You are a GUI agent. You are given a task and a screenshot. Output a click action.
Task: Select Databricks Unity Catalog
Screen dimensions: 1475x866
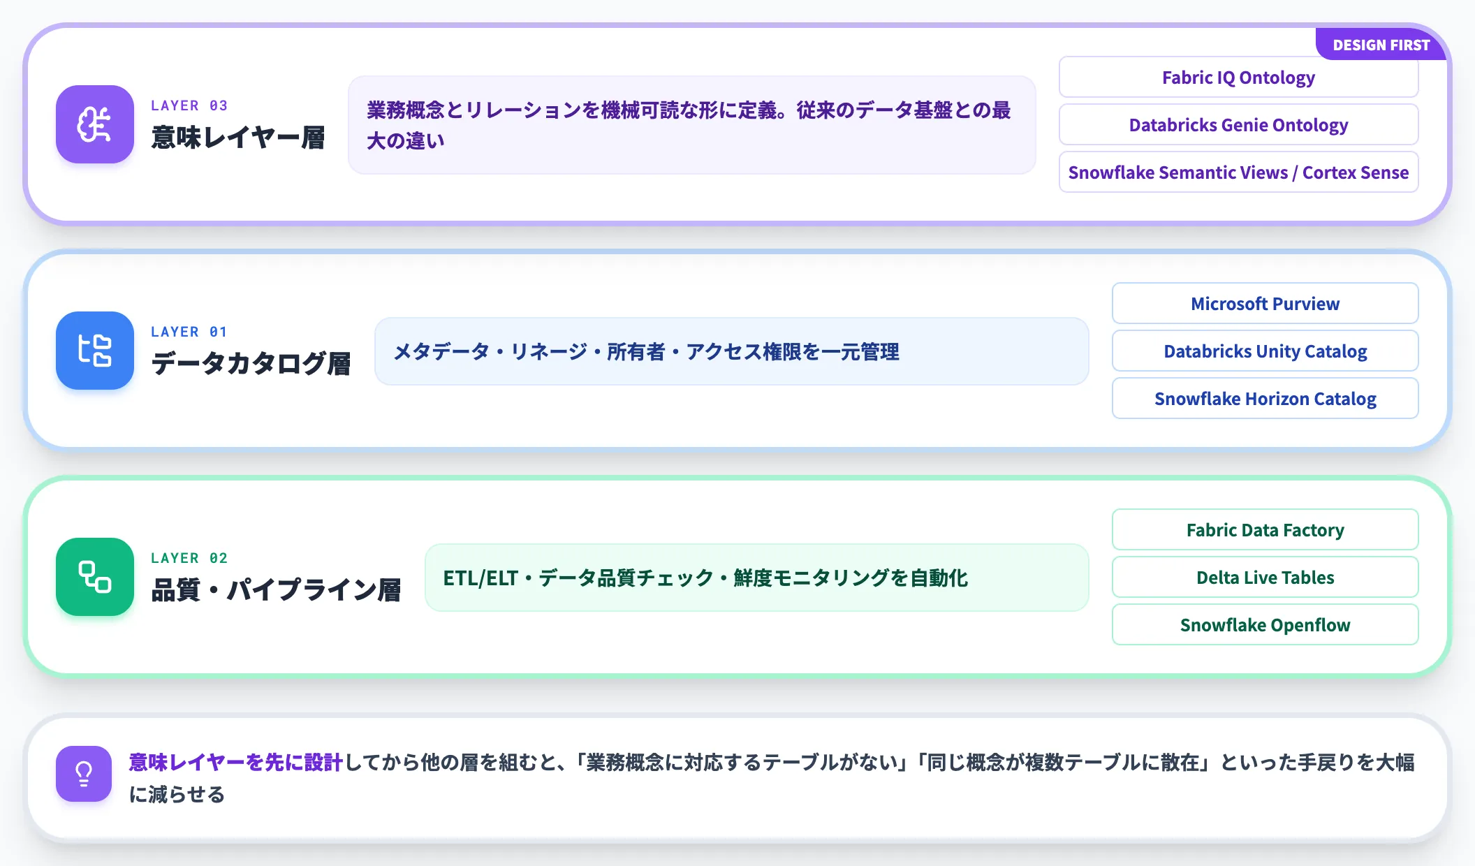click(x=1265, y=351)
